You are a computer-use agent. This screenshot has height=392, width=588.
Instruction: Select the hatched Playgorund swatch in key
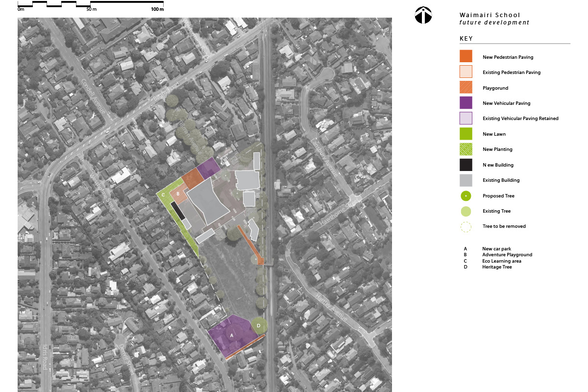466,87
